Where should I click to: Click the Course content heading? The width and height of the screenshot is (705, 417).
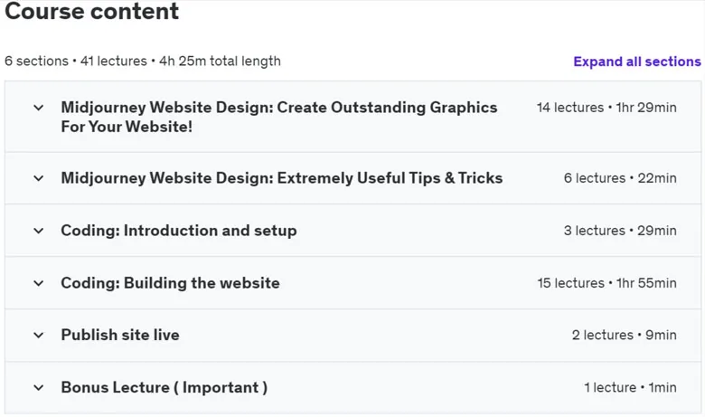coord(91,11)
